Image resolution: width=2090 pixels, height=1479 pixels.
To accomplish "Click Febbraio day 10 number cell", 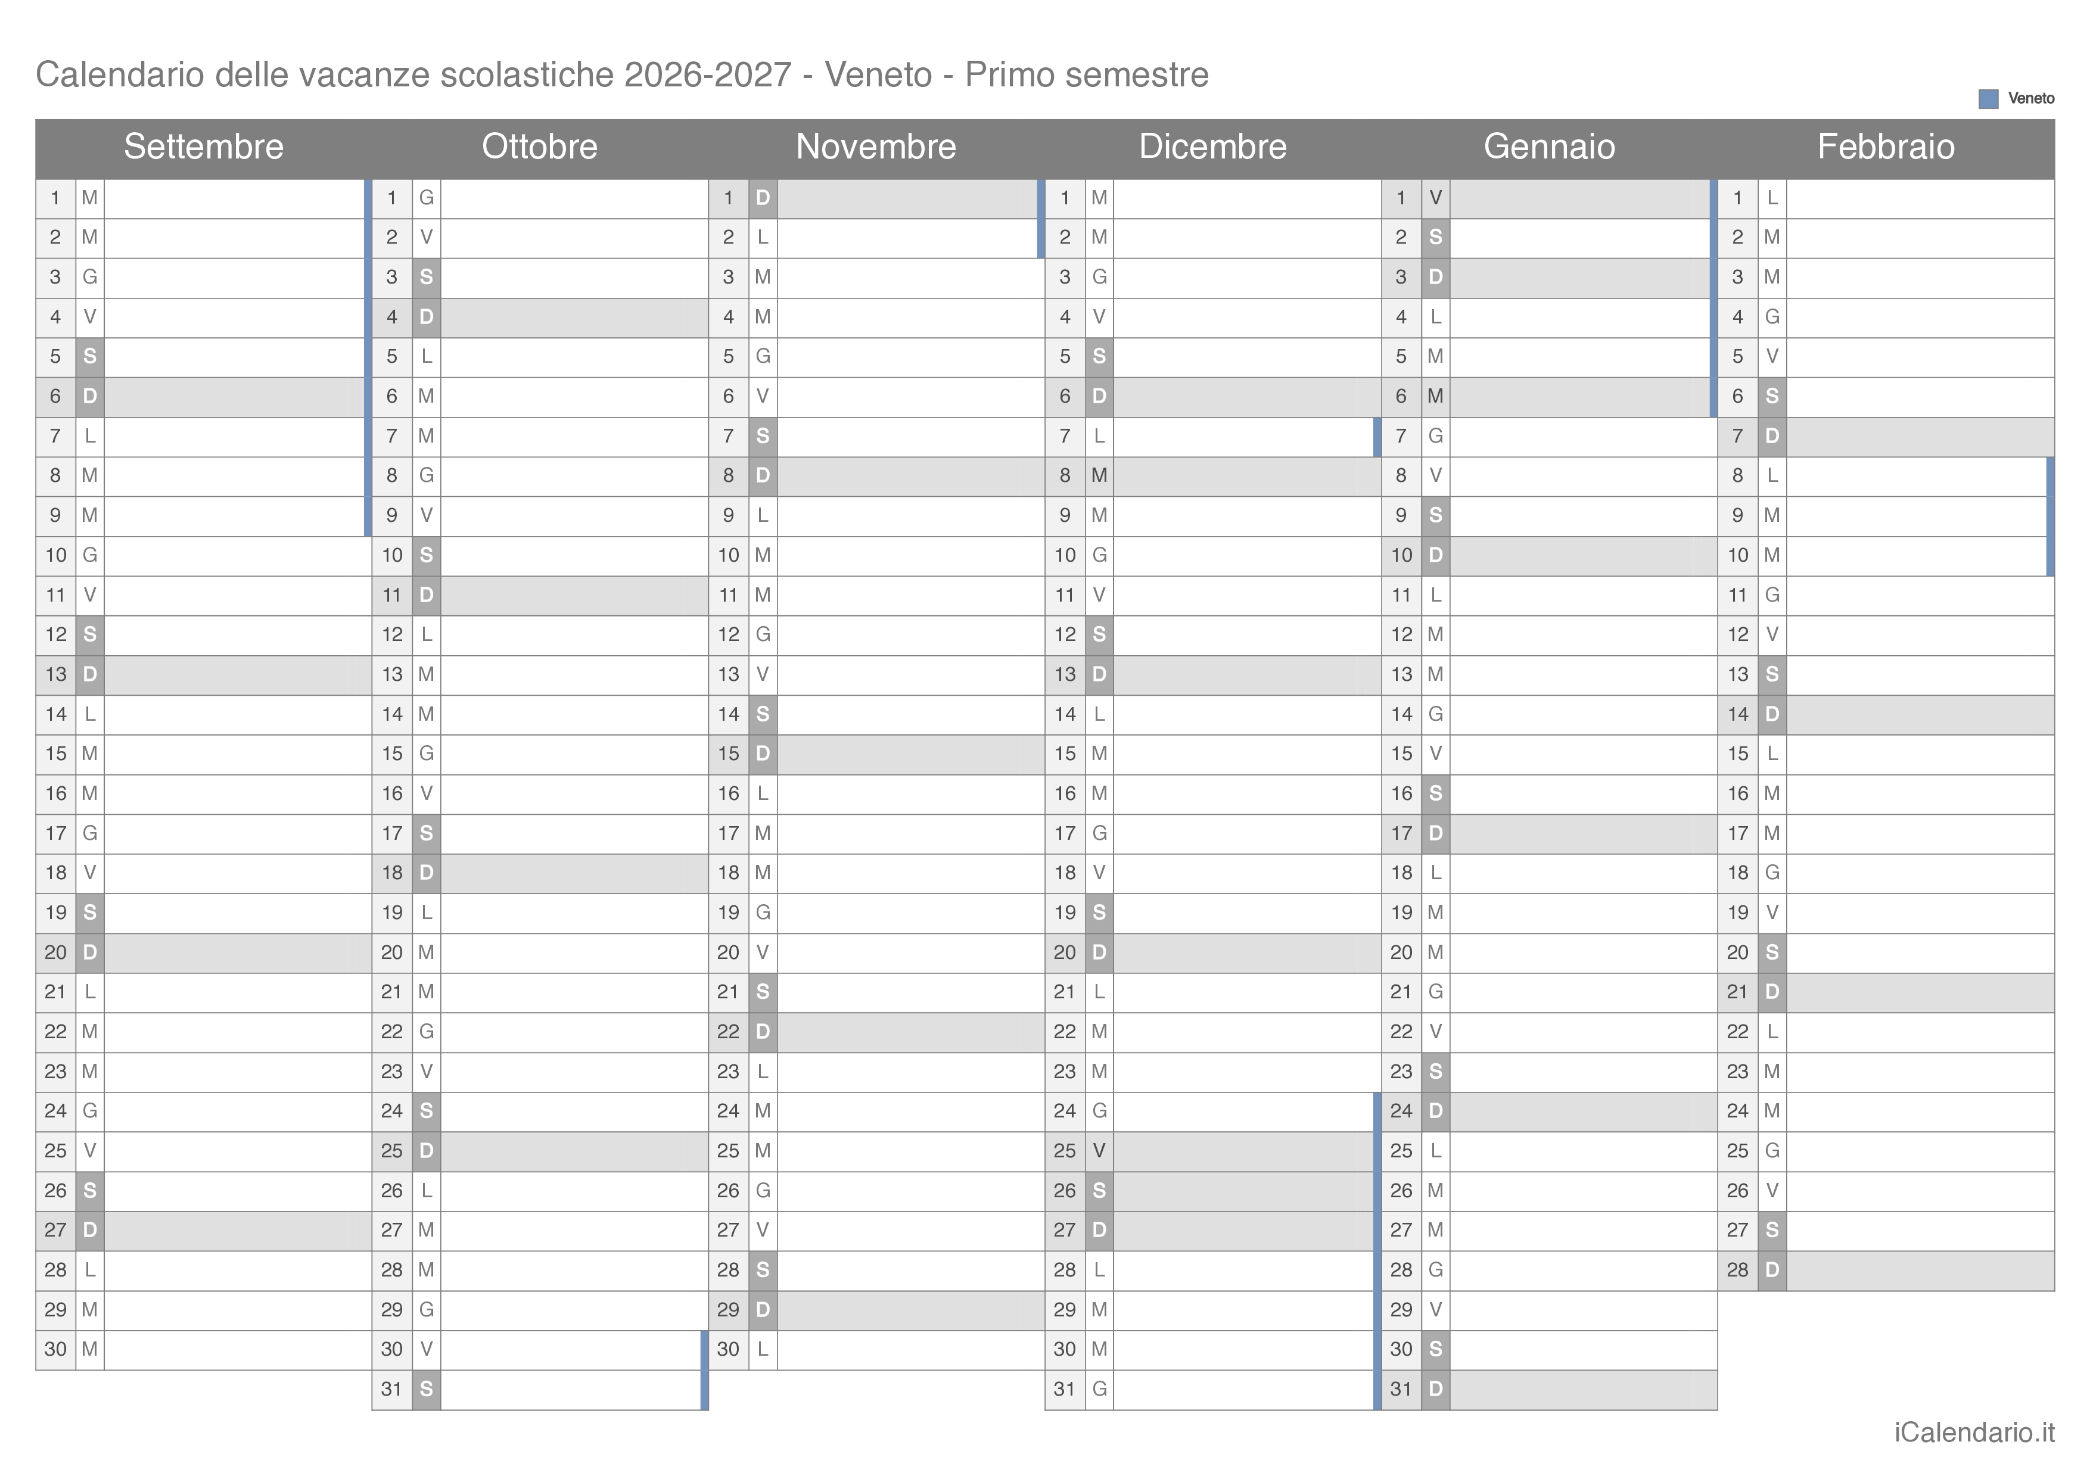I will pyautogui.click(x=1737, y=556).
